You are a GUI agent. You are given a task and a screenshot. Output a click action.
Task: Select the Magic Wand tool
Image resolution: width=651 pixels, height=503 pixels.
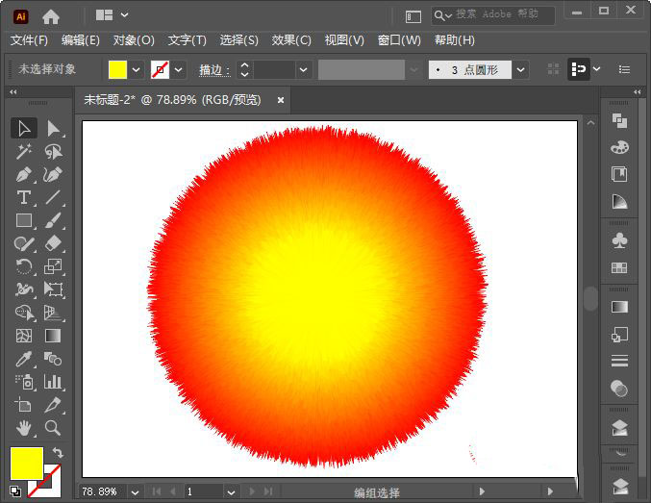point(25,151)
